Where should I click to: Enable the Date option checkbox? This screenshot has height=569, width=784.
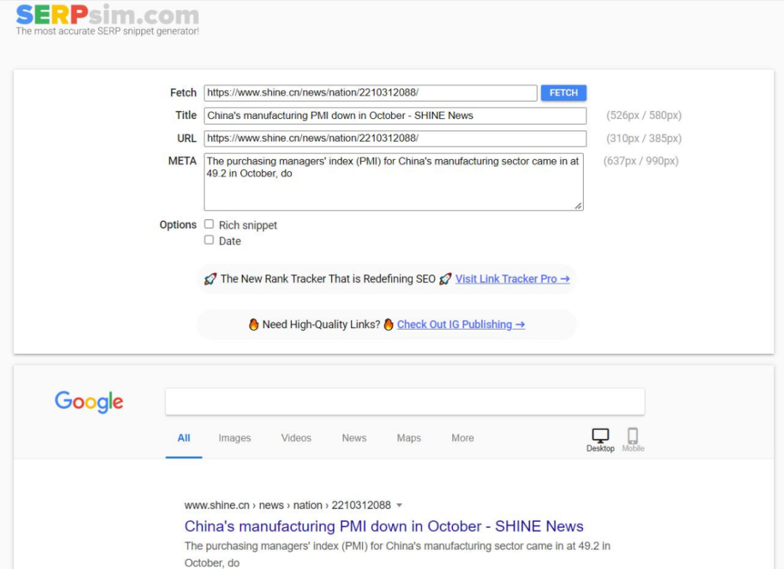click(209, 240)
